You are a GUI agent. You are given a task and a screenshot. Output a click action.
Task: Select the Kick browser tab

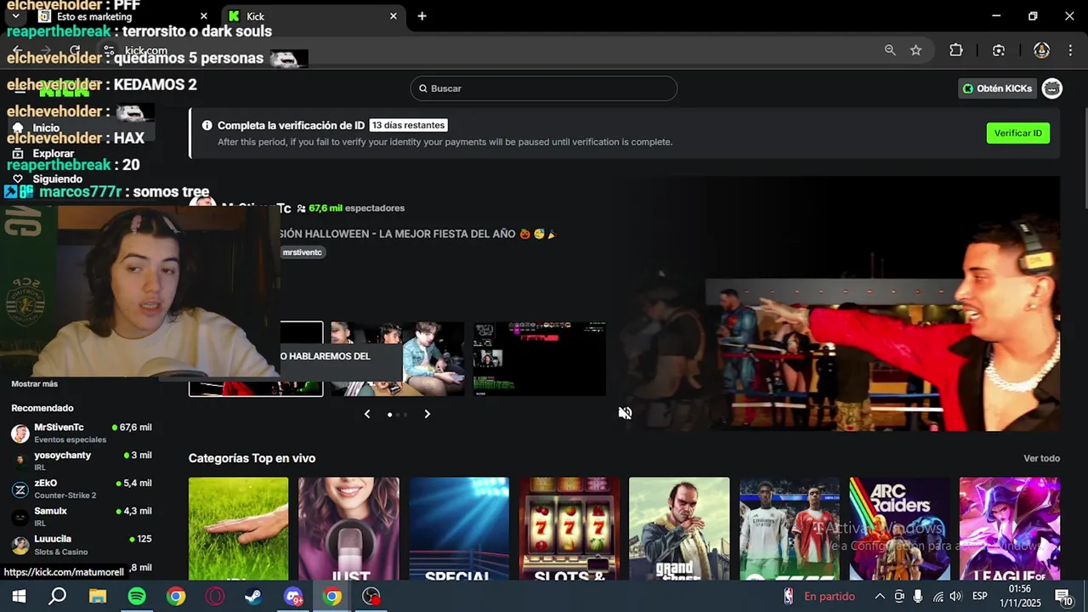pos(313,16)
